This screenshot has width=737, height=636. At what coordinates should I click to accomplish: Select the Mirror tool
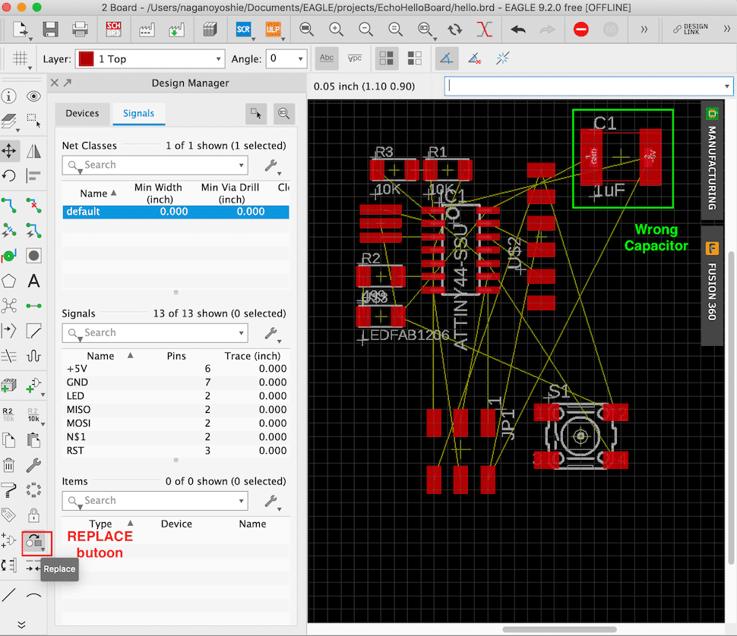(33, 151)
